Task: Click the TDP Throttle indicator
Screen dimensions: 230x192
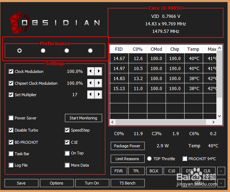Action: coord(149,159)
